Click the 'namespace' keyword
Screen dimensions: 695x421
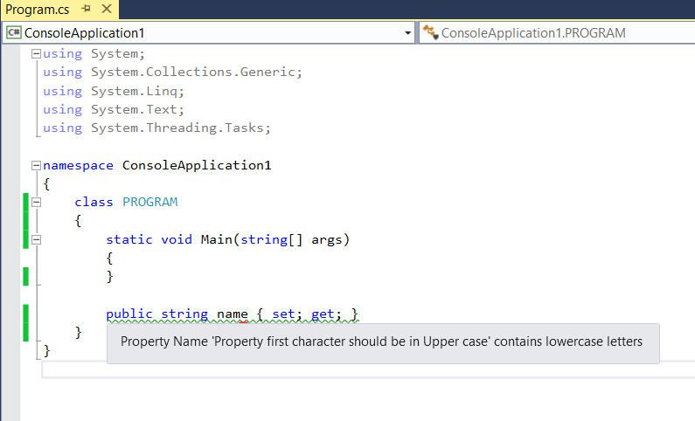(x=78, y=166)
